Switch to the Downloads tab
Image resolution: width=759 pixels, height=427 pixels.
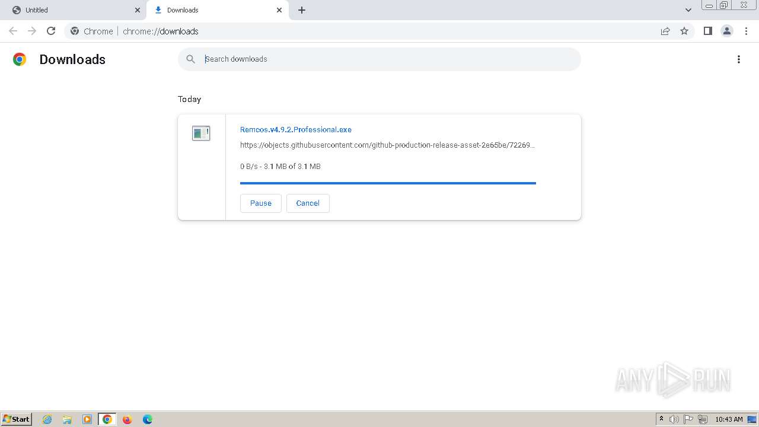point(218,10)
